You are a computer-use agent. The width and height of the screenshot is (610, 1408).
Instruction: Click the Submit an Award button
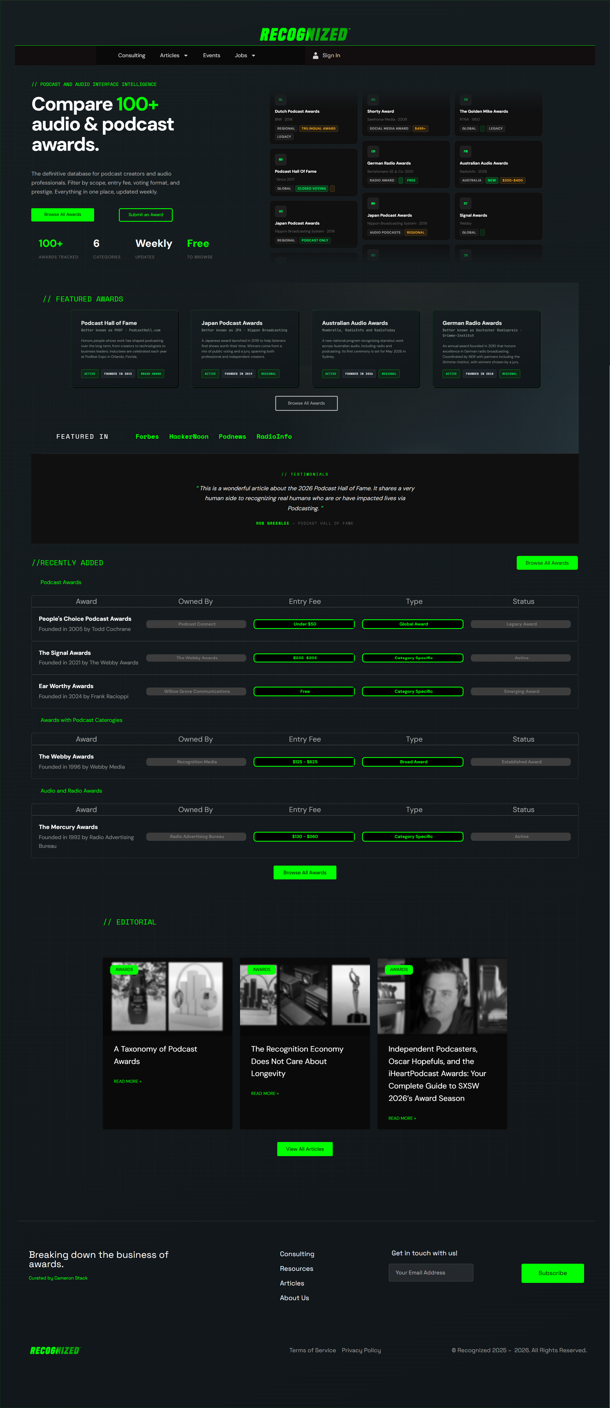click(x=145, y=215)
